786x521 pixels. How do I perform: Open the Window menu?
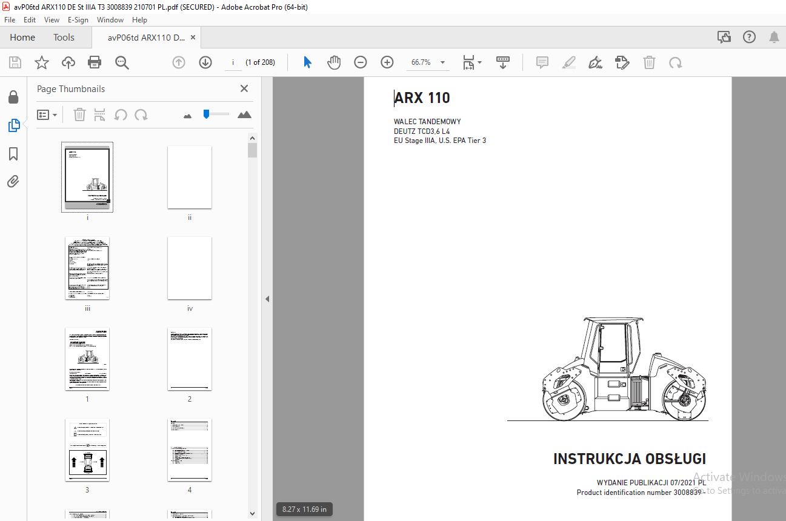pyautogui.click(x=110, y=20)
